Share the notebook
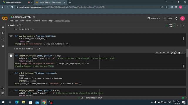Viewport: 188px width, 105px height. [x=168, y=18]
